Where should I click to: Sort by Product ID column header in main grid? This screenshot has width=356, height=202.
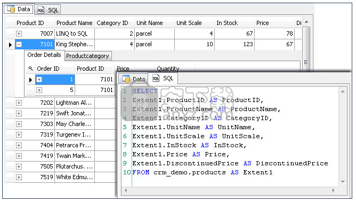pos(35,23)
